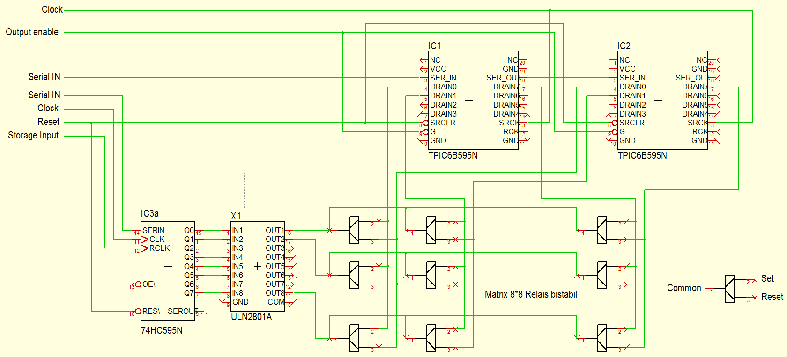Viewport: 787px width, 357px height.
Task: Click the X1 reference designator
Action: (236, 216)
